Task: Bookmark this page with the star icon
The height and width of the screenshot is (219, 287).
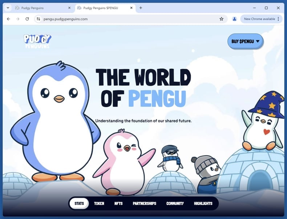Action: 222,19
